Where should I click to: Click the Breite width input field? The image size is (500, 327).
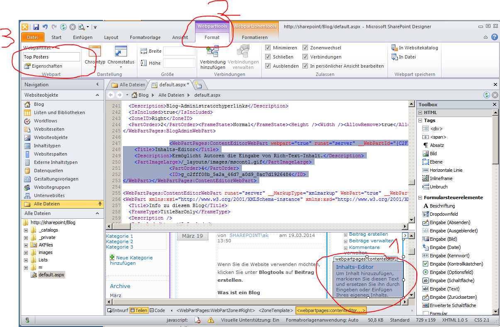[x=179, y=51]
